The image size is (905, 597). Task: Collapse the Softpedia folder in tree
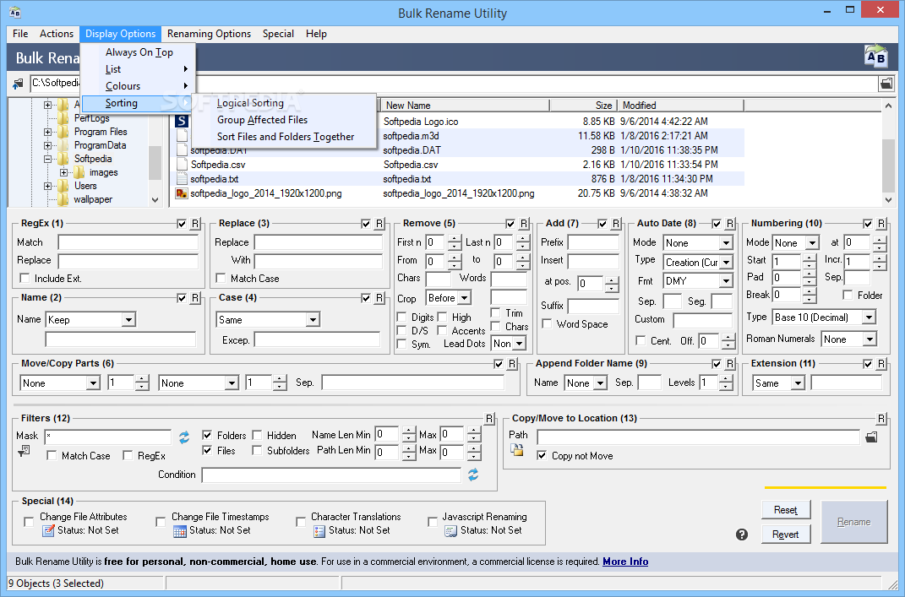48,159
